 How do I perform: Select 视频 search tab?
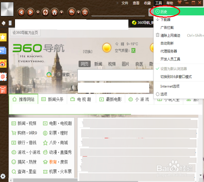(x=112, y=64)
